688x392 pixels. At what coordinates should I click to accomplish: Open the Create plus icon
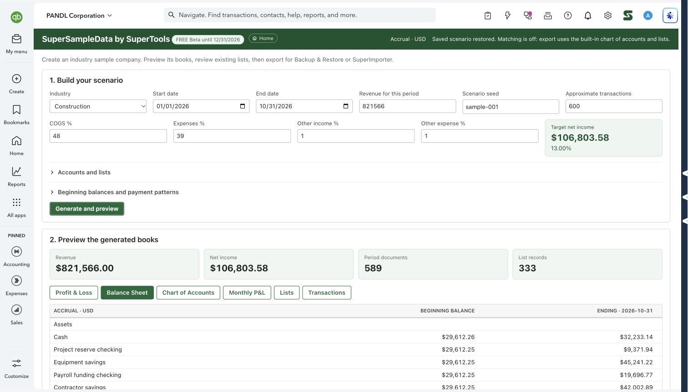click(x=16, y=79)
